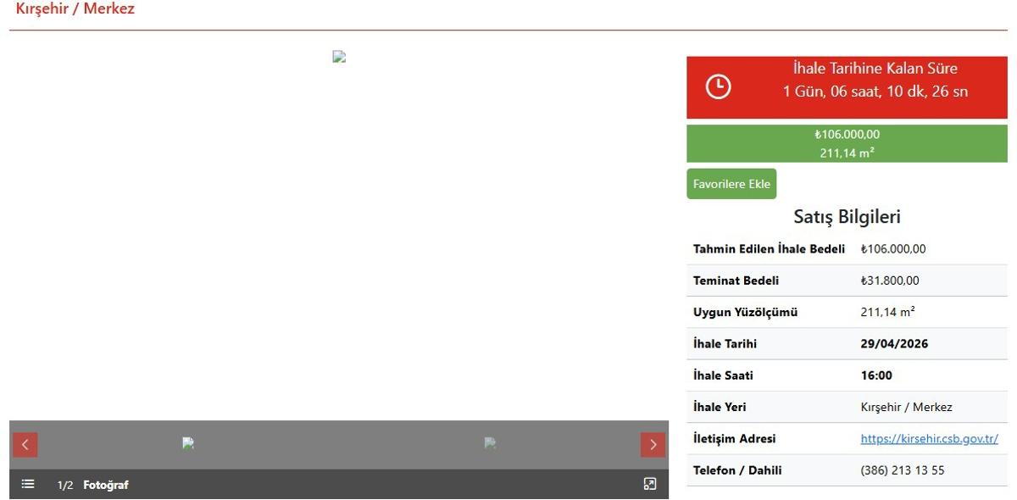1017x500 pixels.
Task: Click the Tahmin Edilen İhale Bedeli label
Action: click(x=769, y=249)
